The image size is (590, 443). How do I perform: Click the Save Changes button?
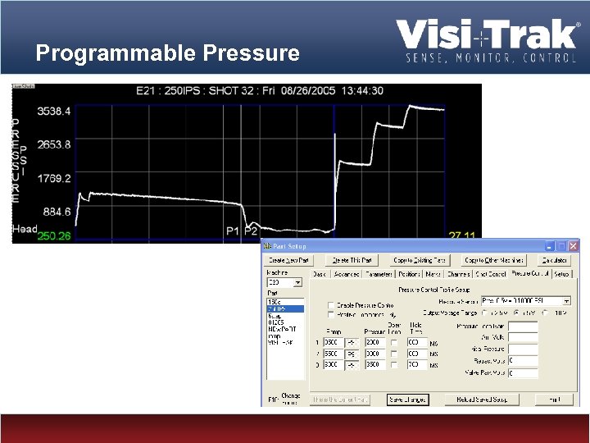(x=407, y=400)
